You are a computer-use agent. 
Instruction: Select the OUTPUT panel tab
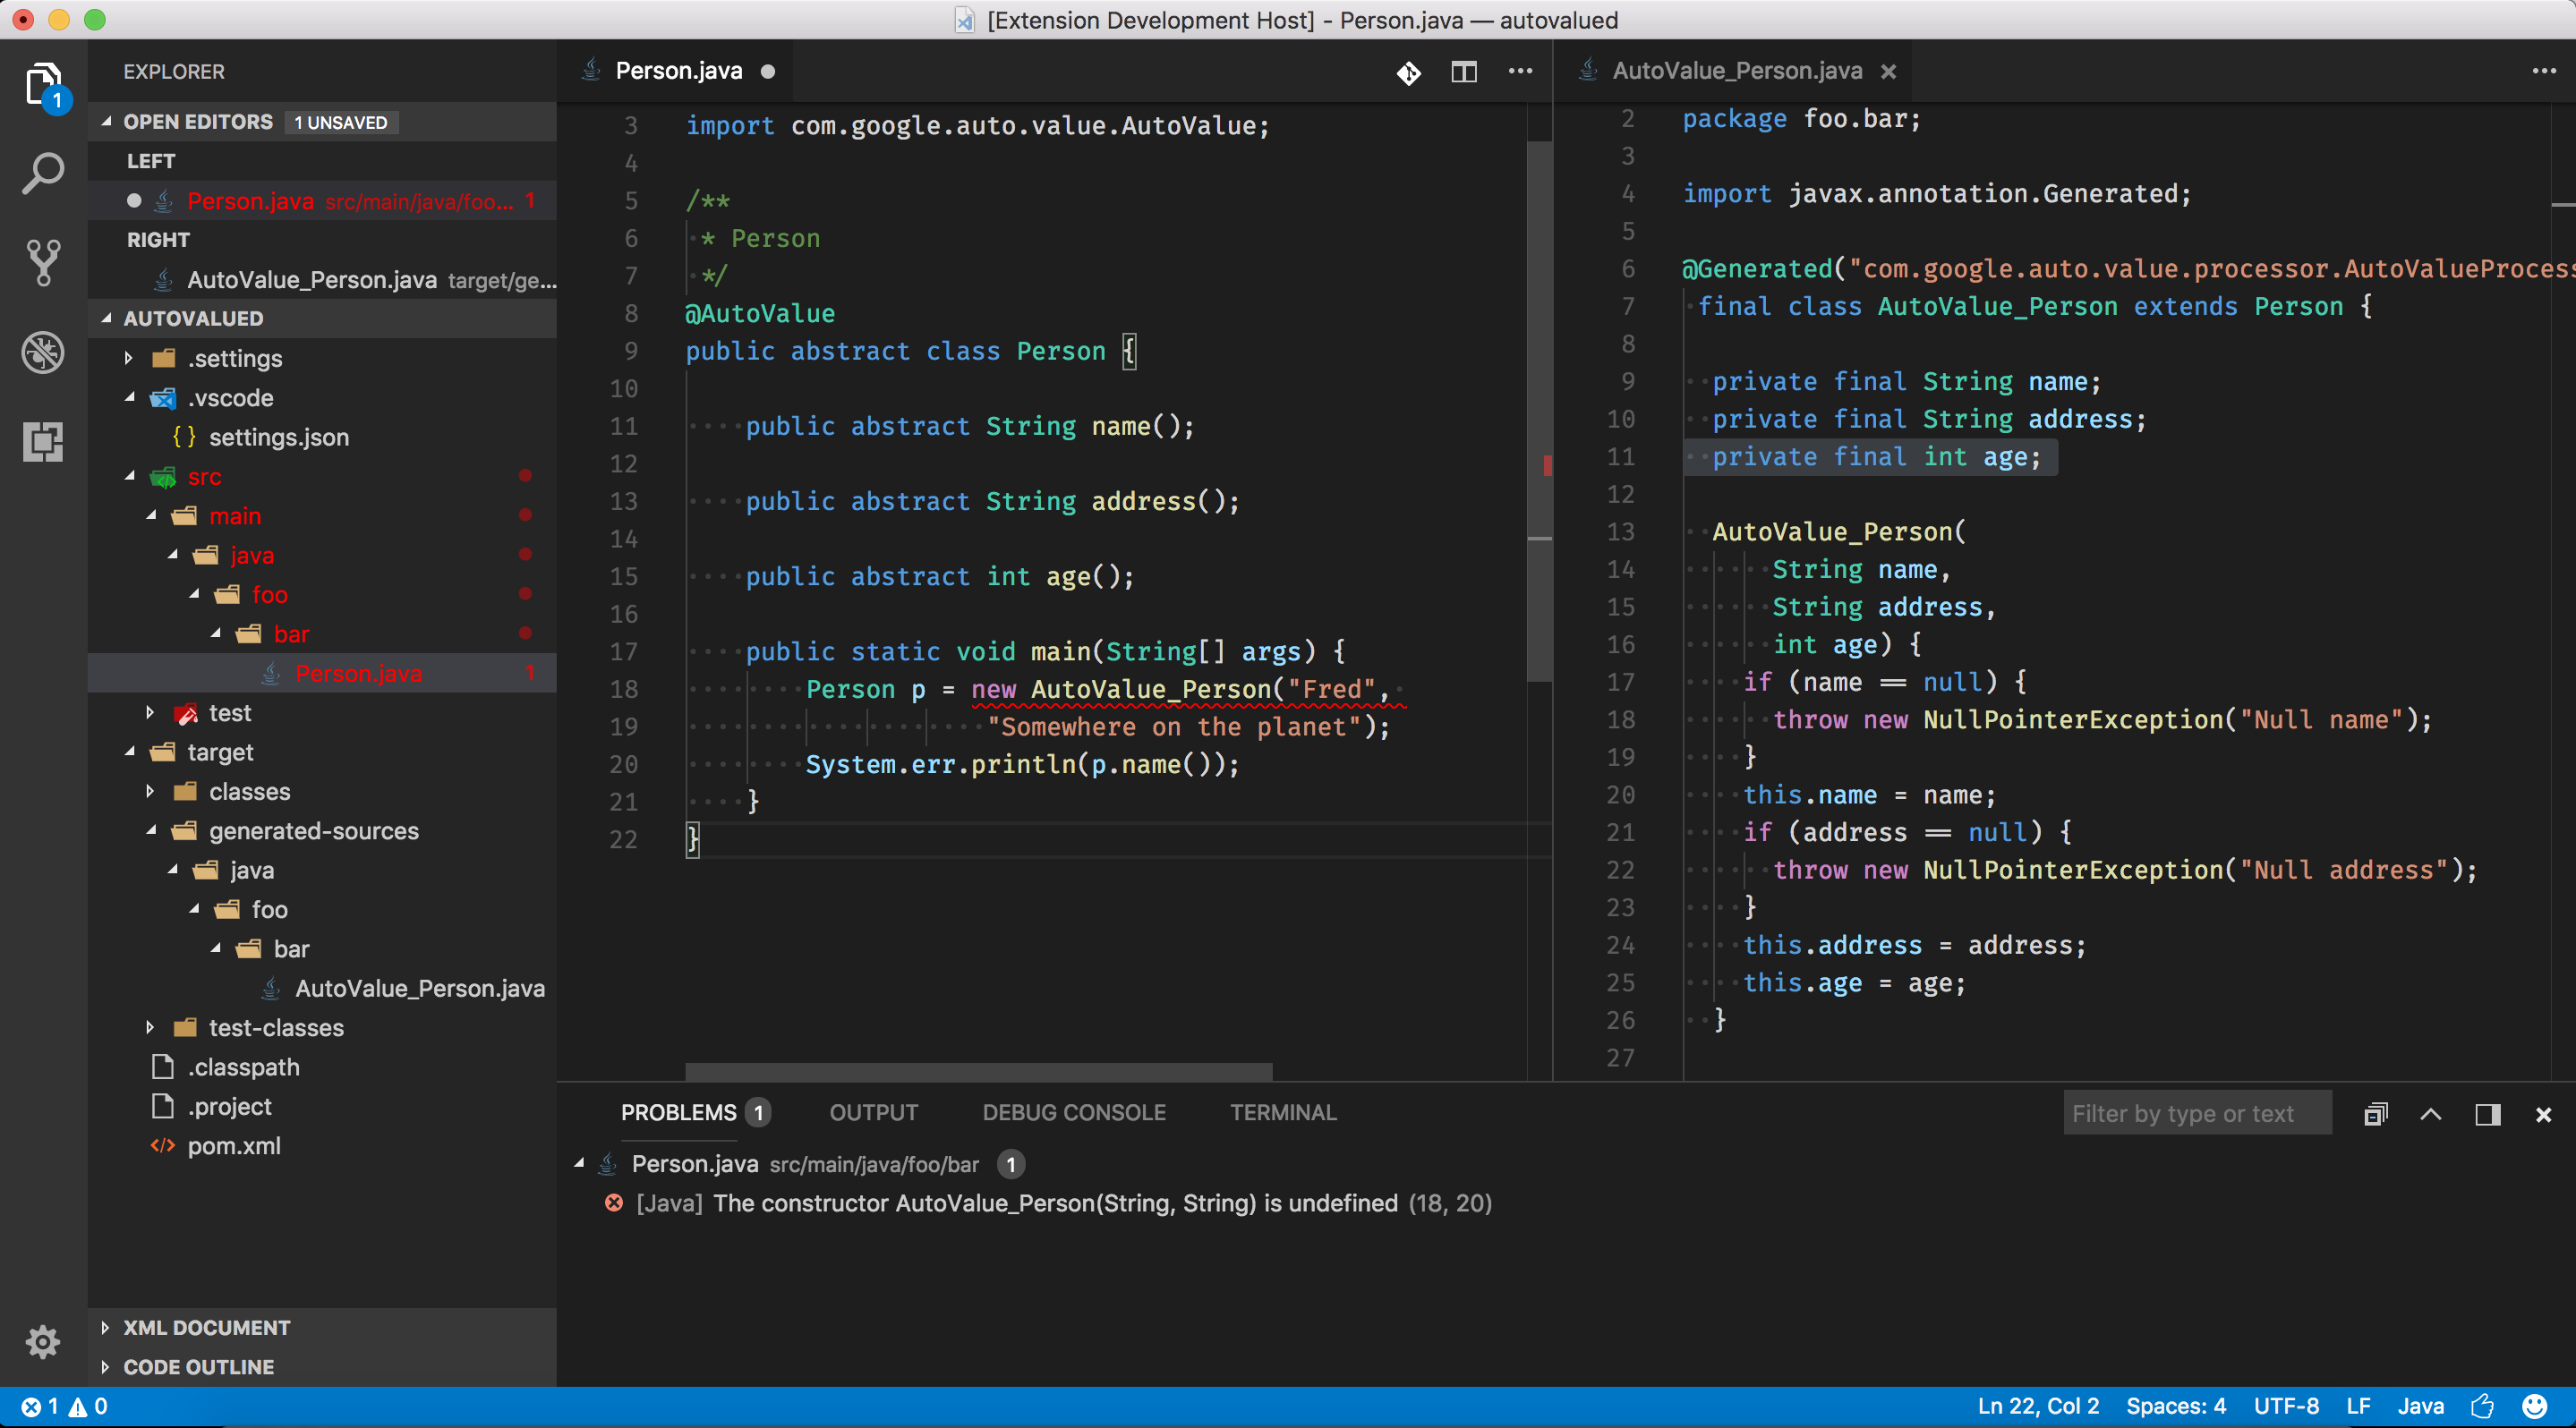(x=873, y=1113)
